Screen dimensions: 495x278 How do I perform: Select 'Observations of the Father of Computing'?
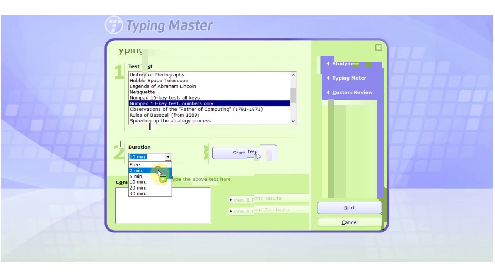(209, 109)
